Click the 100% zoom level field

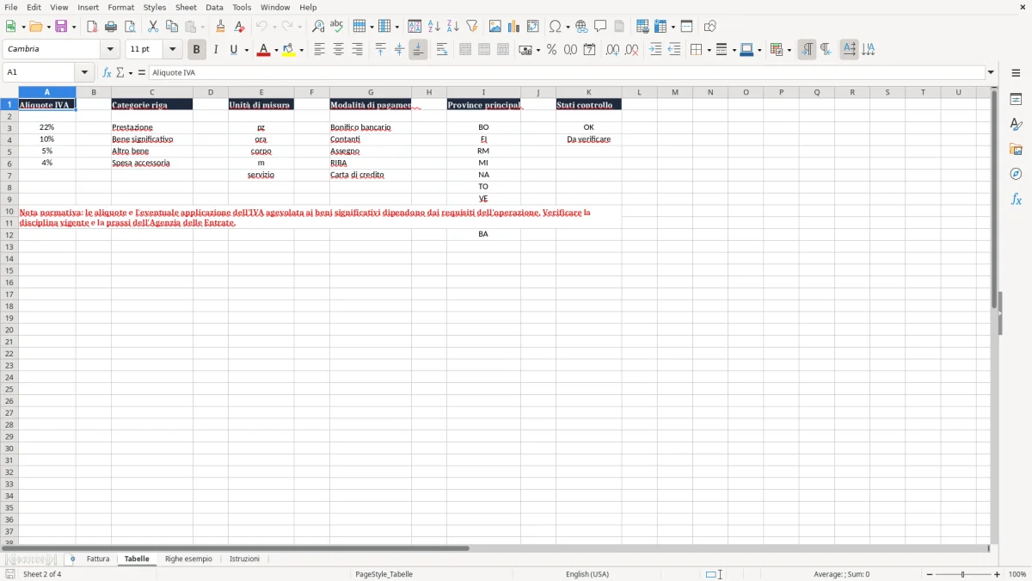click(x=1017, y=574)
